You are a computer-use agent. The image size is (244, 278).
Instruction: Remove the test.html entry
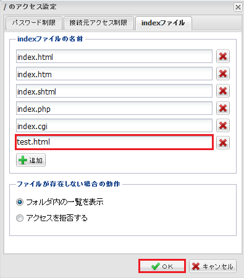(x=223, y=143)
